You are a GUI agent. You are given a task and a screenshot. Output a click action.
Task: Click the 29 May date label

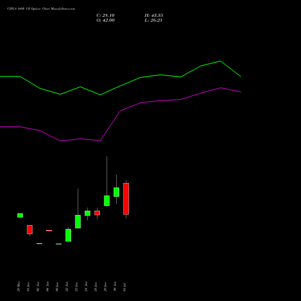point(19,287)
